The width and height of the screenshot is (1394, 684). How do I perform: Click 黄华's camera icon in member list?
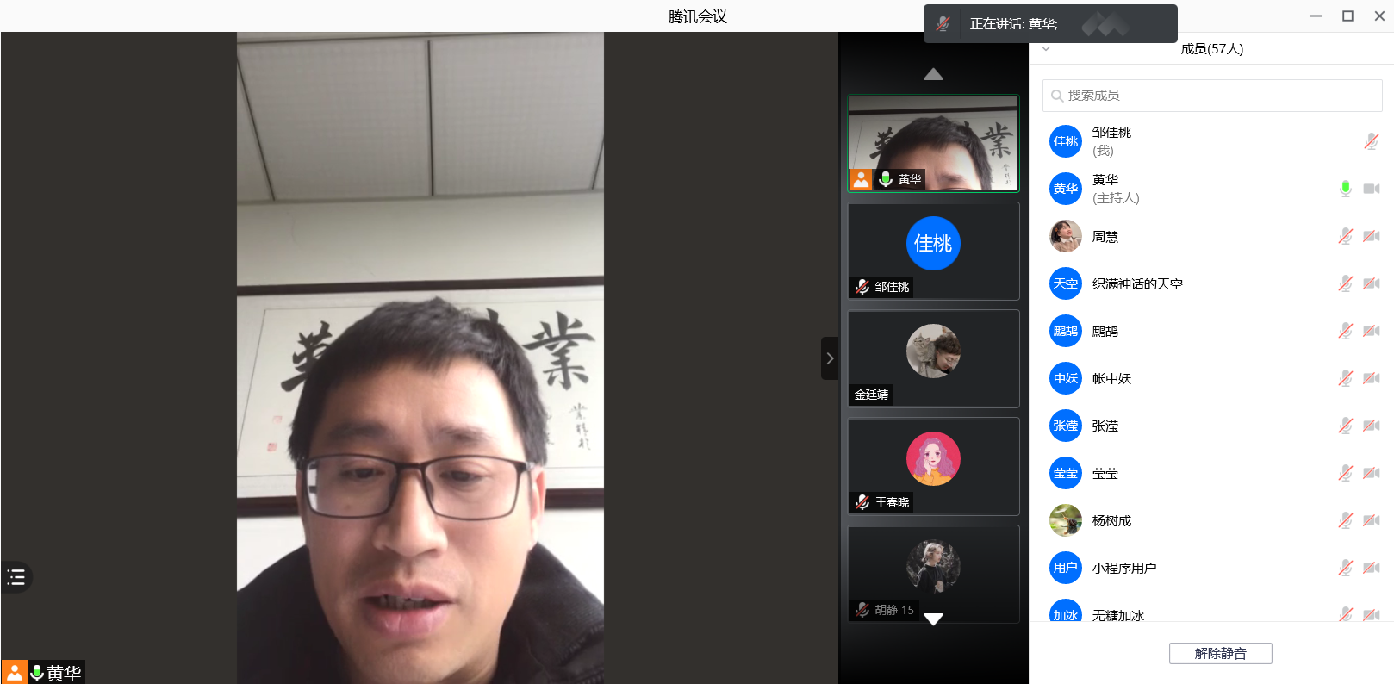pyautogui.click(x=1372, y=189)
